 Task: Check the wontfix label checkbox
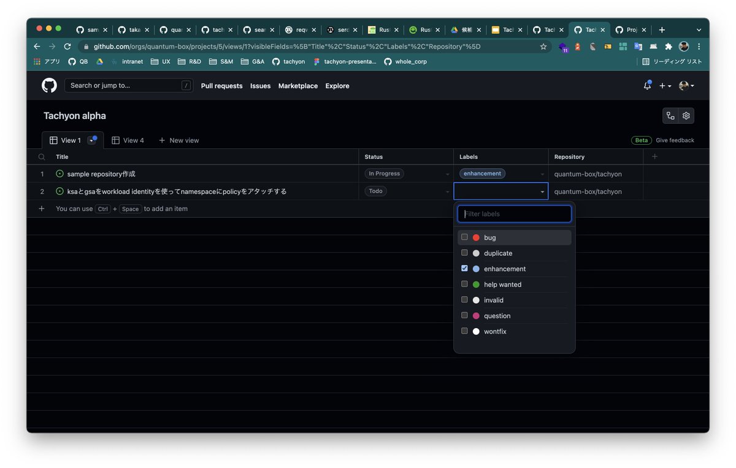[x=464, y=331]
